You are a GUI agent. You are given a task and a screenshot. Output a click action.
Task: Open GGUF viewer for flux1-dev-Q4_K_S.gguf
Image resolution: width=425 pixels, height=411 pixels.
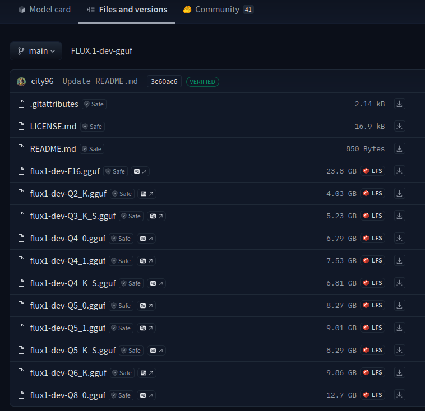[156, 283]
